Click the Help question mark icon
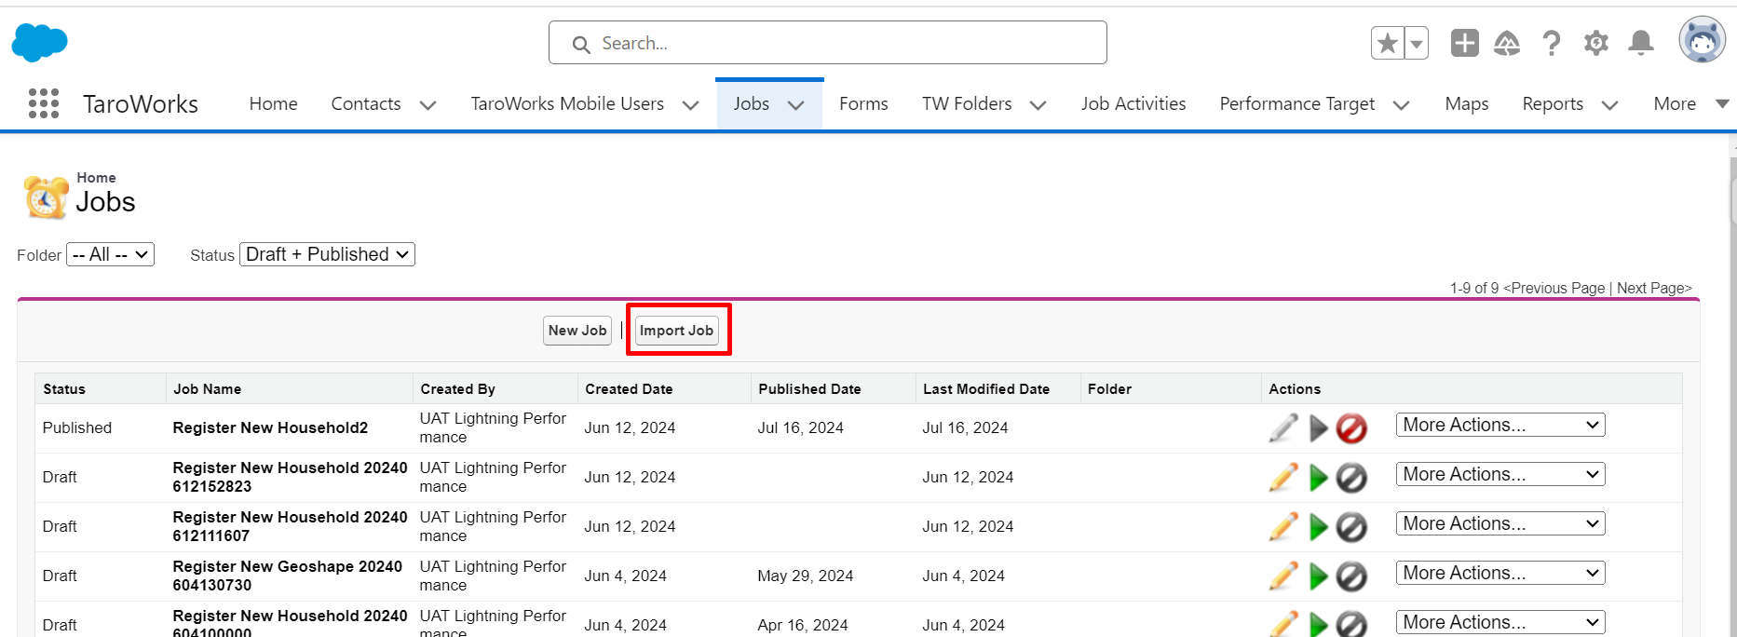 [x=1551, y=43]
